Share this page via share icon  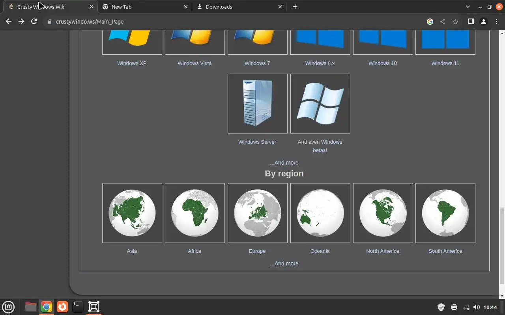tap(443, 22)
